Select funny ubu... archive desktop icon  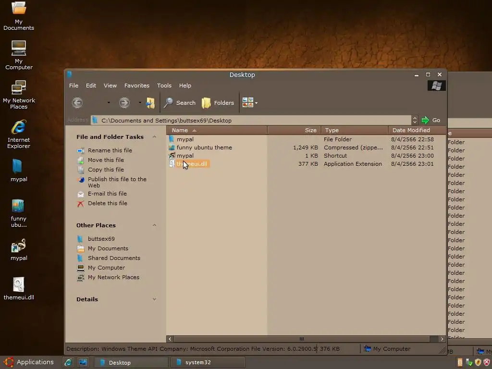pos(19,213)
